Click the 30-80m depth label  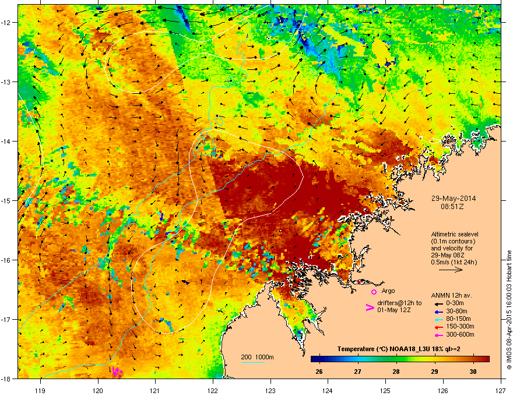point(456,312)
